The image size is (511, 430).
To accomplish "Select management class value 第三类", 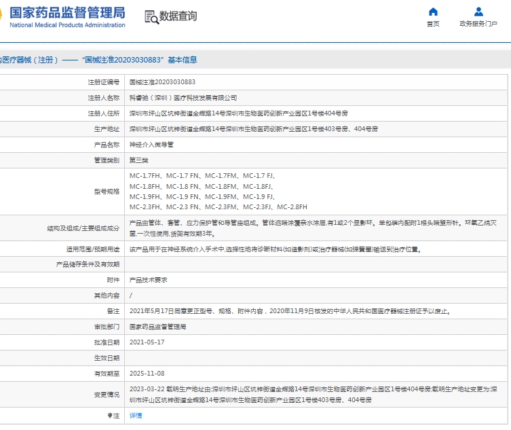I will point(138,160).
